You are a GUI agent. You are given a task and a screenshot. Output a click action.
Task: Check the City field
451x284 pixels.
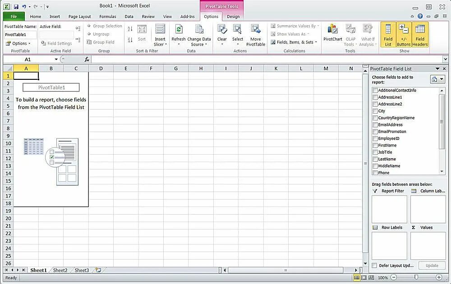click(x=375, y=111)
